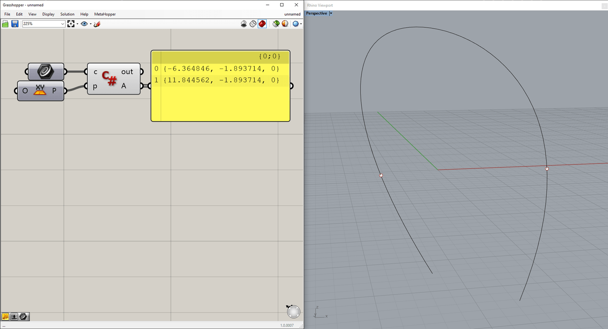Select the XY Plane component
The width and height of the screenshot is (608, 329).
point(40,91)
